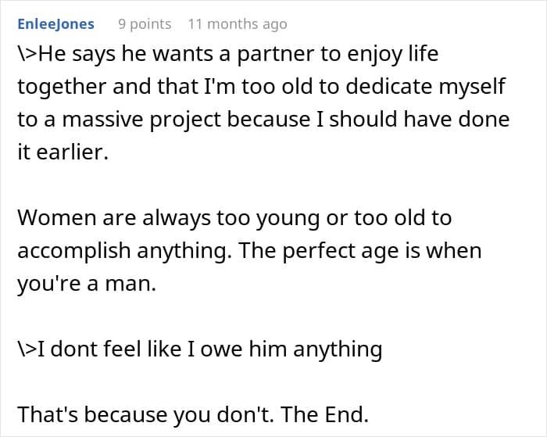Click the quote marker before "I dont feel"
Viewport: 547px width, 437px height.
click(x=27, y=349)
